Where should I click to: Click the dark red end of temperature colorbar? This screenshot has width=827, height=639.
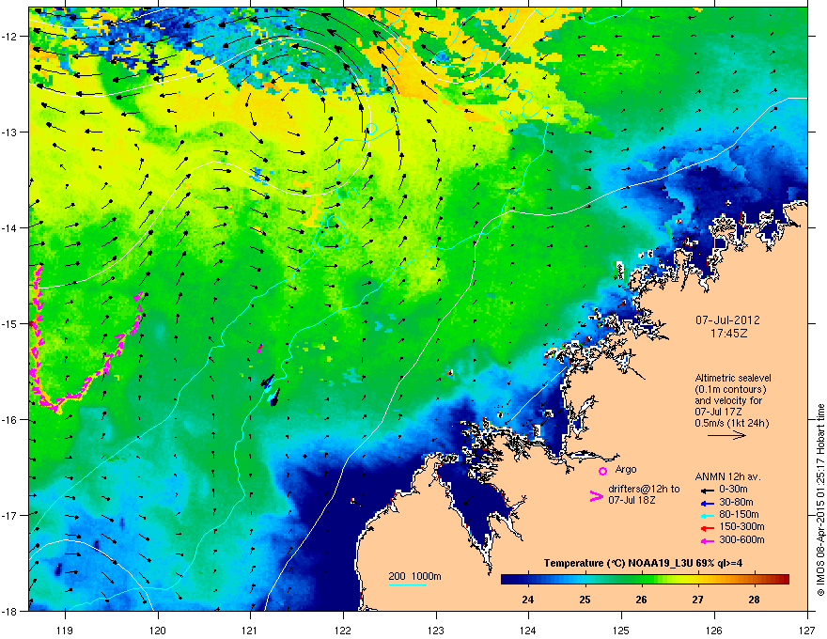783,579
